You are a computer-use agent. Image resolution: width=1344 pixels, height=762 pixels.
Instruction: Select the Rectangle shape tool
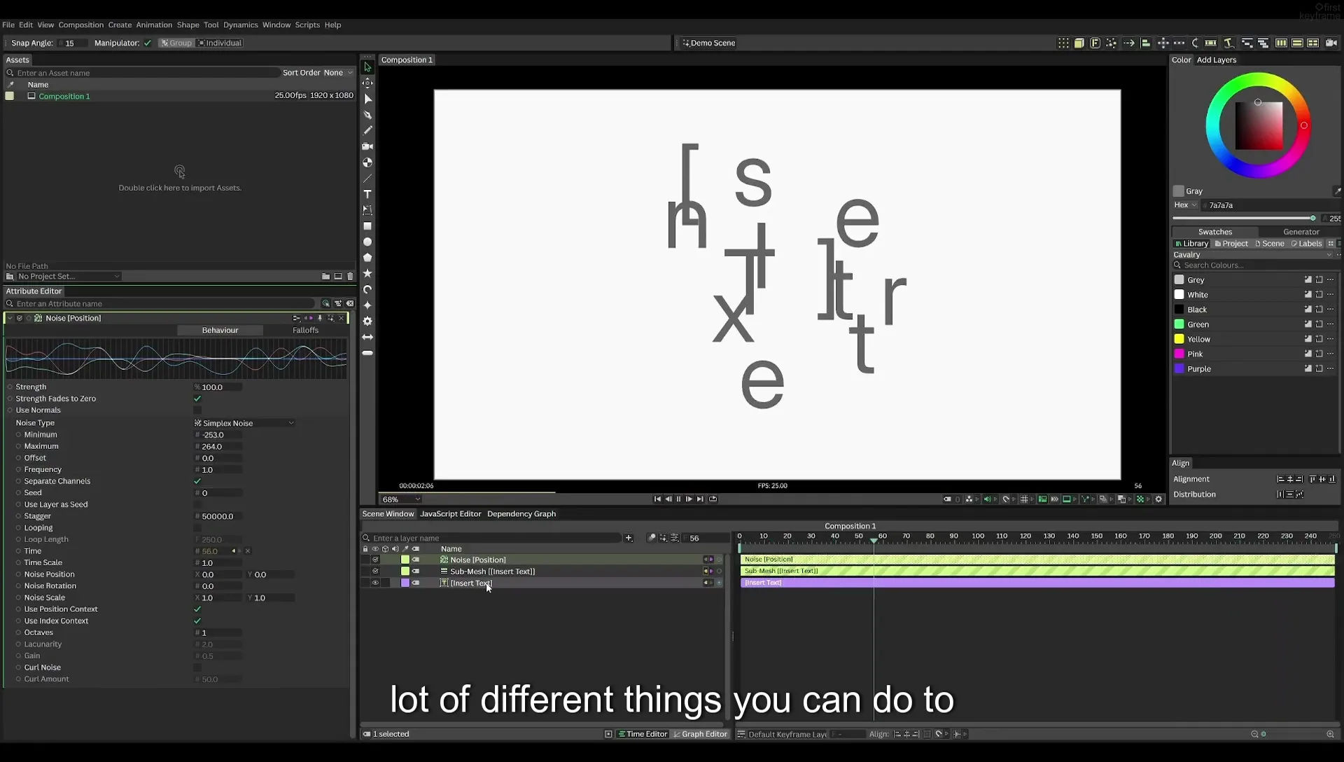click(367, 226)
